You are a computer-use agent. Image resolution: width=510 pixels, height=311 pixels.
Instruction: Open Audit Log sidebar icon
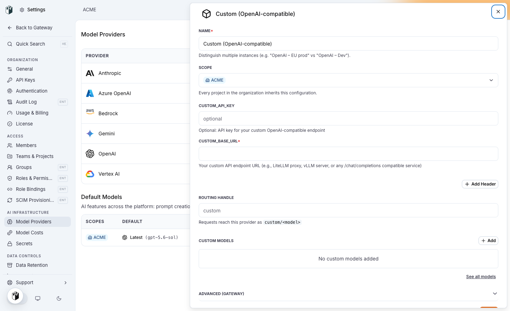coord(10,102)
